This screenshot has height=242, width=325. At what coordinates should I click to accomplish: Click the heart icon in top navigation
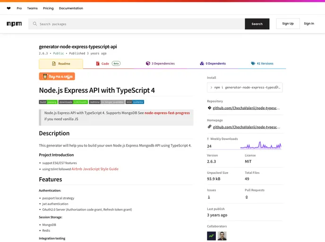[x=9, y=9]
